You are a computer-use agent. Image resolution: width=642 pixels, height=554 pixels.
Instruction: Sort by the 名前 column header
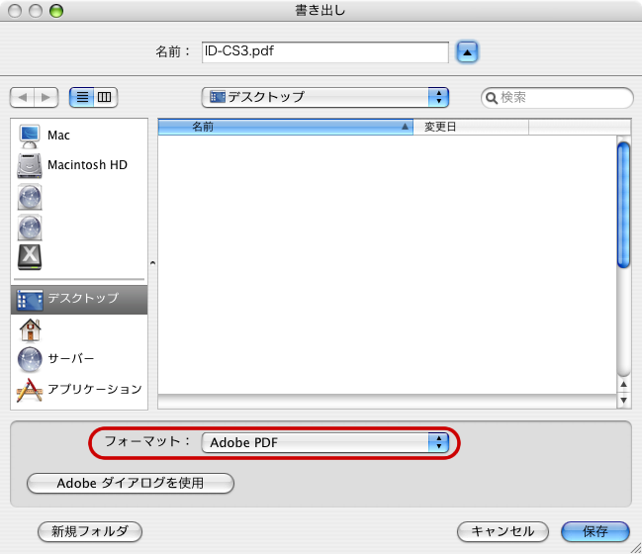285,127
